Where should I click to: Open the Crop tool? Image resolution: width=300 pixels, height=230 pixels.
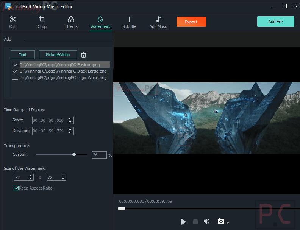click(42, 22)
